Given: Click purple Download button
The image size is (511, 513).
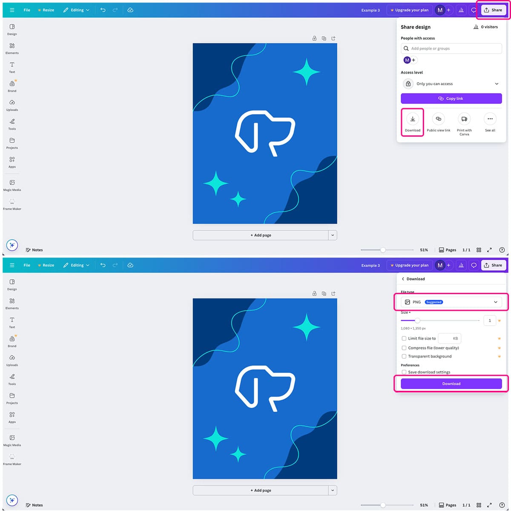Looking at the screenshot, I should pos(451,384).
